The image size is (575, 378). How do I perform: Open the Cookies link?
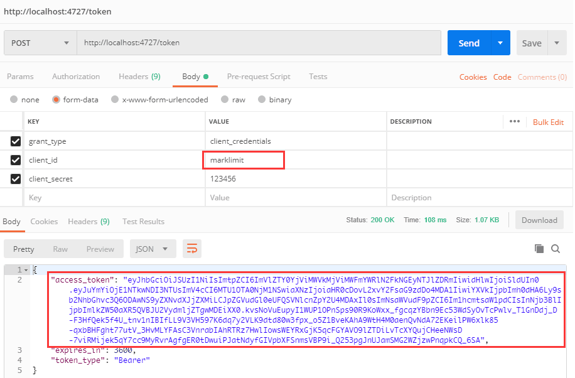[x=473, y=77]
